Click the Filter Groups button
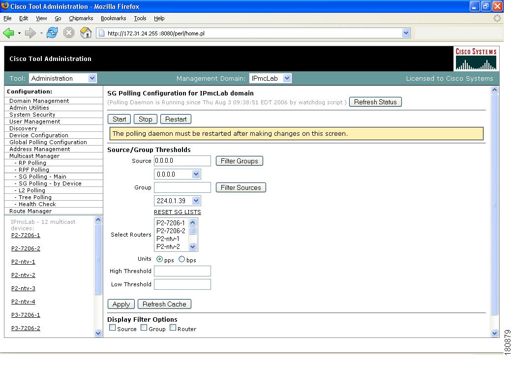Image resolution: width=513 pixels, height=365 pixels. click(x=239, y=161)
